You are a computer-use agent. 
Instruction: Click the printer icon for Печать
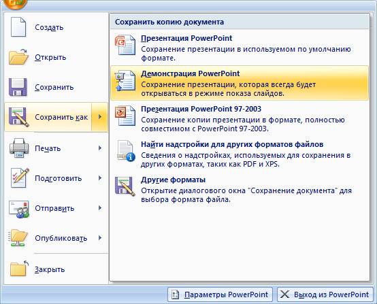click(19, 148)
